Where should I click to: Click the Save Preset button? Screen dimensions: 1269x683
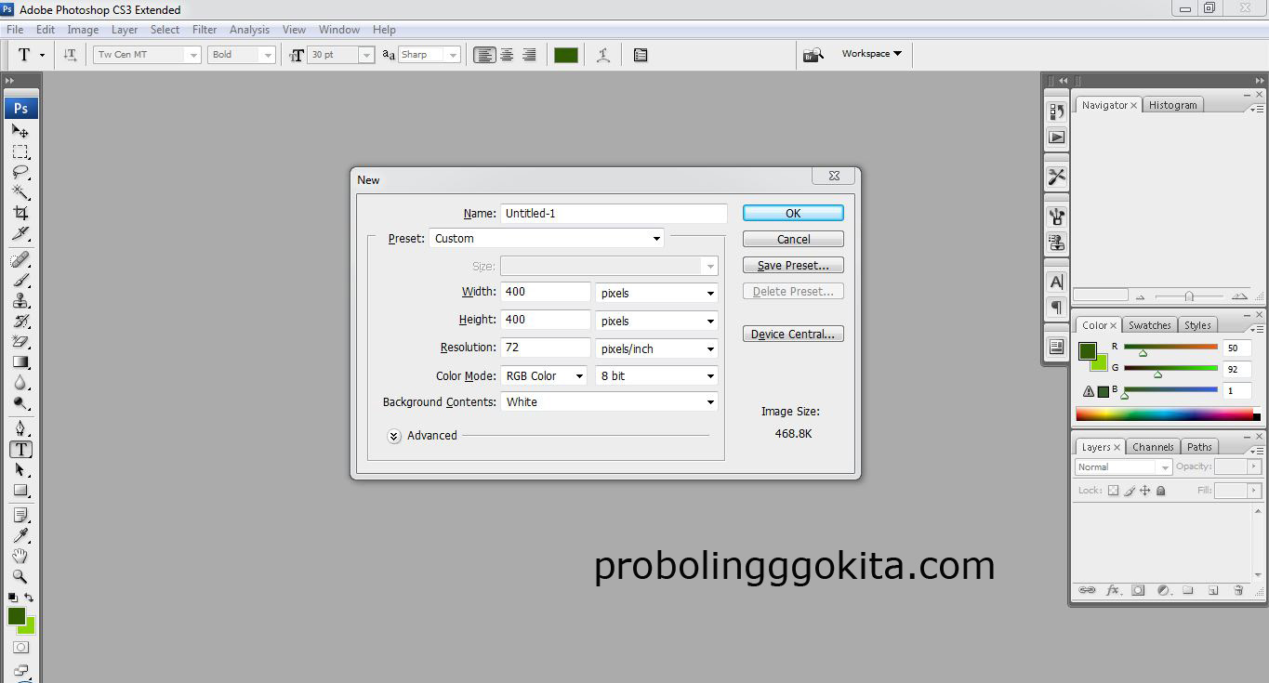(793, 265)
